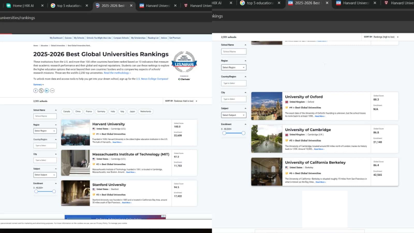414x233 pixels.
Task: Open Harvard University campus thumbnail
Action: click(76, 133)
